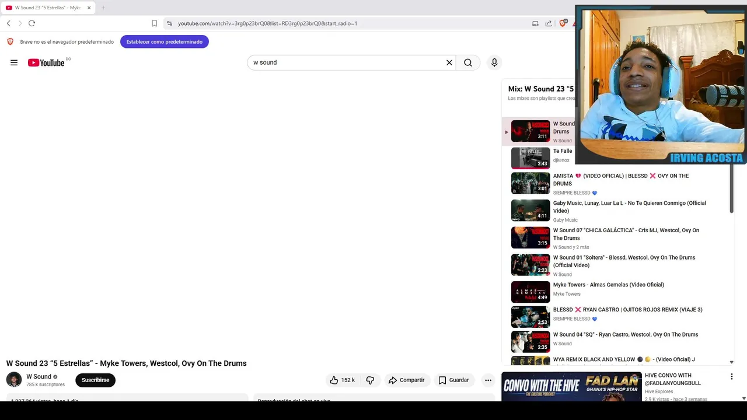
Task: Install or cast page icon in address bar
Action: click(535, 23)
